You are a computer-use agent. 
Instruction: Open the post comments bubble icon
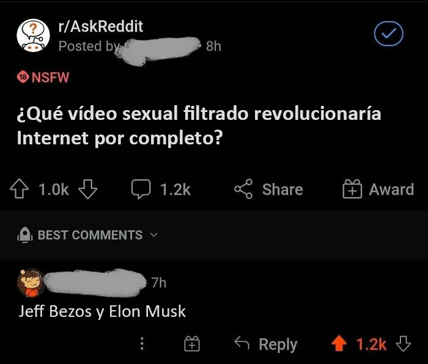point(141,189)
